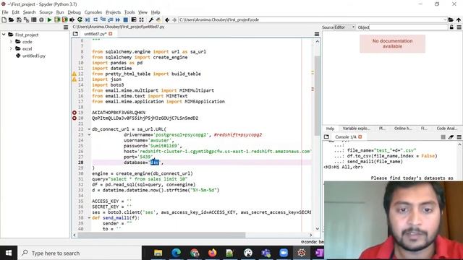Screen dimensions: 463x260
Task: Close the untitled7.py tab
Action: [111, 34]
